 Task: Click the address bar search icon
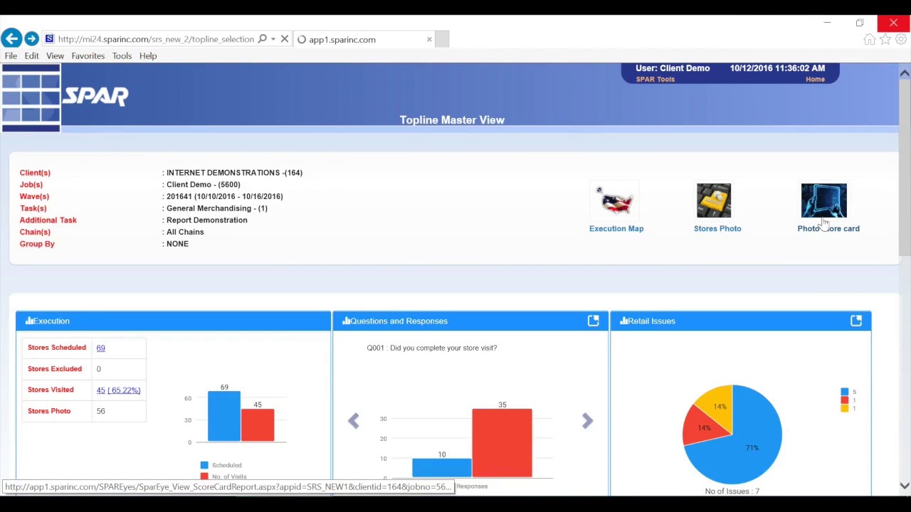[263, 39]
